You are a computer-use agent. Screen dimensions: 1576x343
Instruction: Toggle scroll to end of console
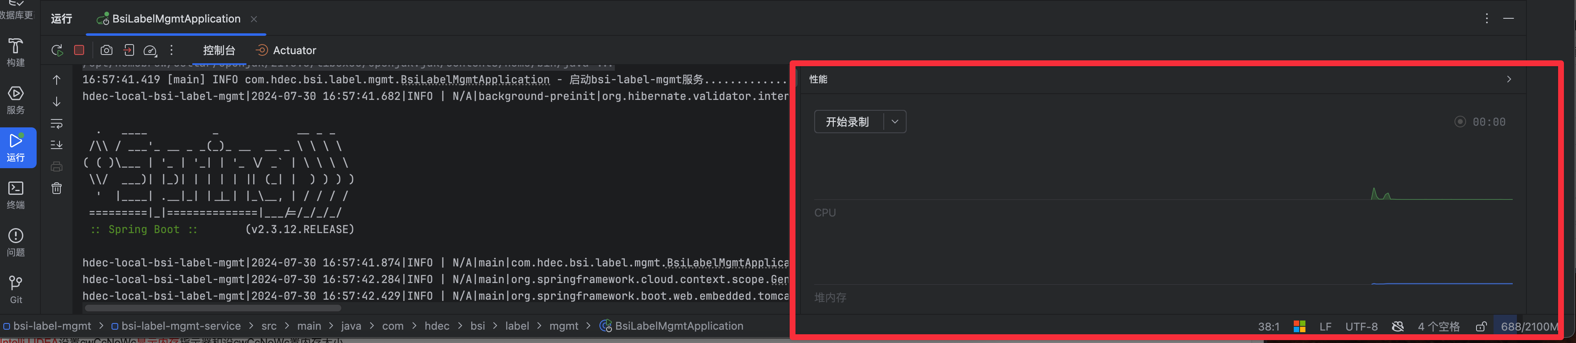pos(56,145)
